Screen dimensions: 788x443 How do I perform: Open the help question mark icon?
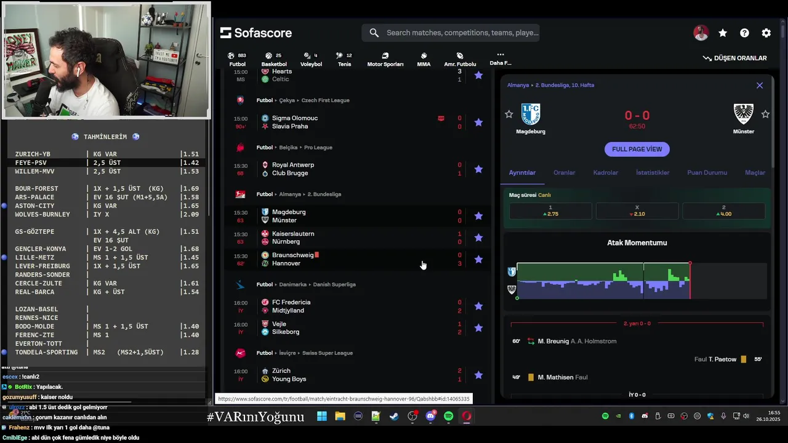click(x=744, y=33)
